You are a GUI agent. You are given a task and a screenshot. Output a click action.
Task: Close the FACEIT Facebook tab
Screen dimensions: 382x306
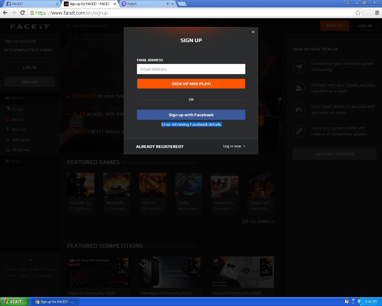pos(57,4)
